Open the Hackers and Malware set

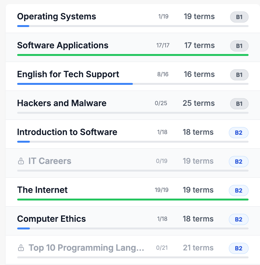[x=62, y=103]
